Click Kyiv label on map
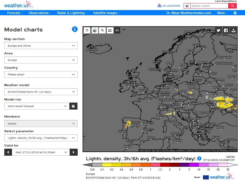 point(215,93)
